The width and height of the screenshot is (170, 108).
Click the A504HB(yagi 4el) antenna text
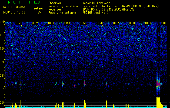[x=95, y=13]
